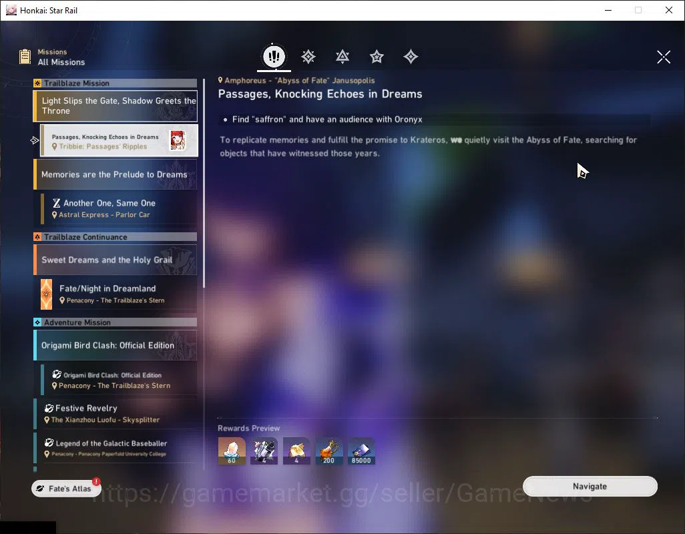View the 200 Trailblaze EXP reward icon
The image size is (685, 534).
329,451
